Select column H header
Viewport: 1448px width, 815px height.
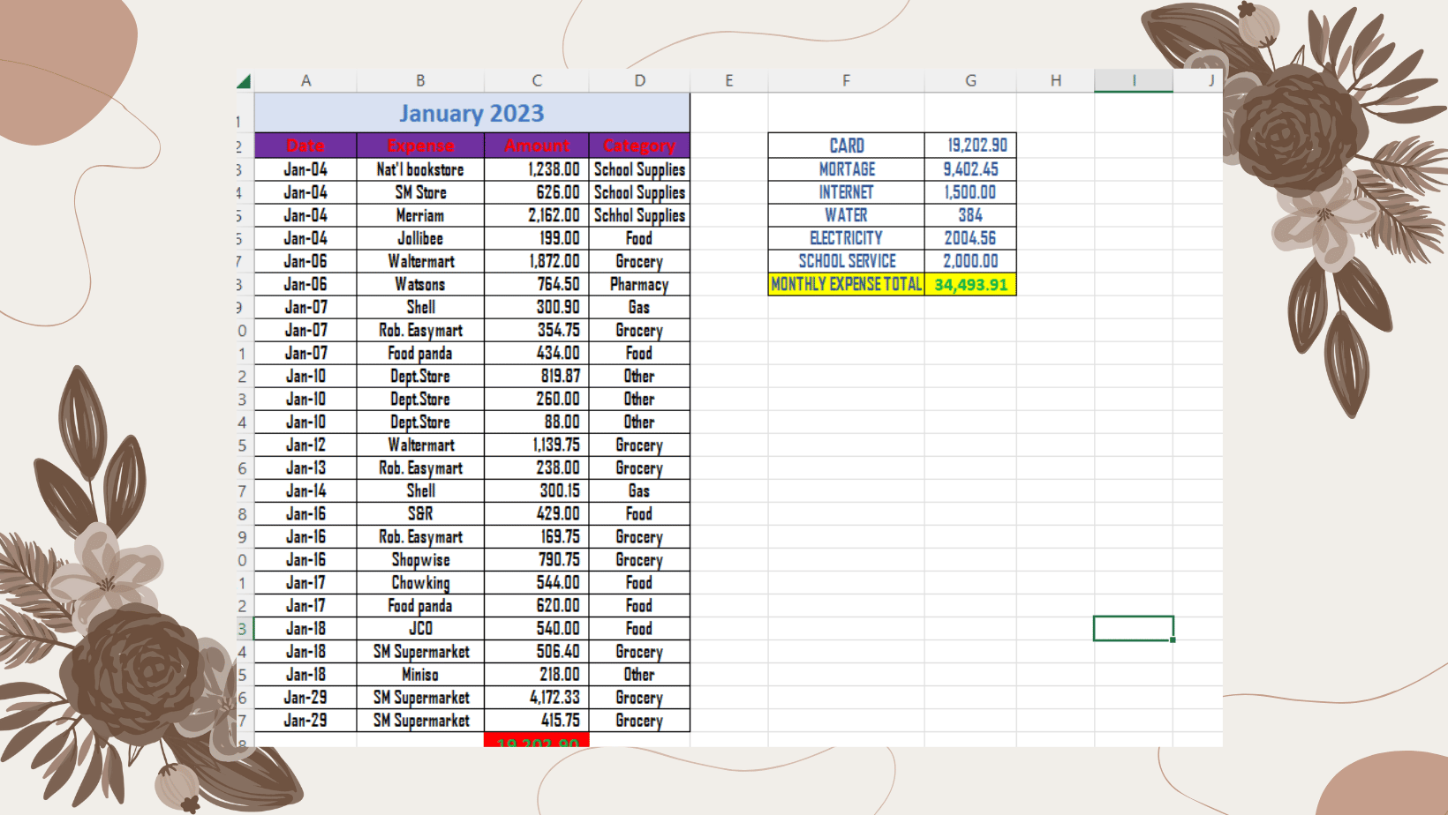(1055, 80)
